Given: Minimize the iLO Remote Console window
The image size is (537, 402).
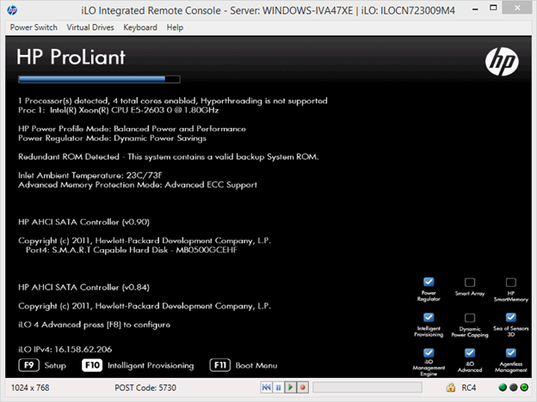Looking at the screenshot, I should coord(475,9).
